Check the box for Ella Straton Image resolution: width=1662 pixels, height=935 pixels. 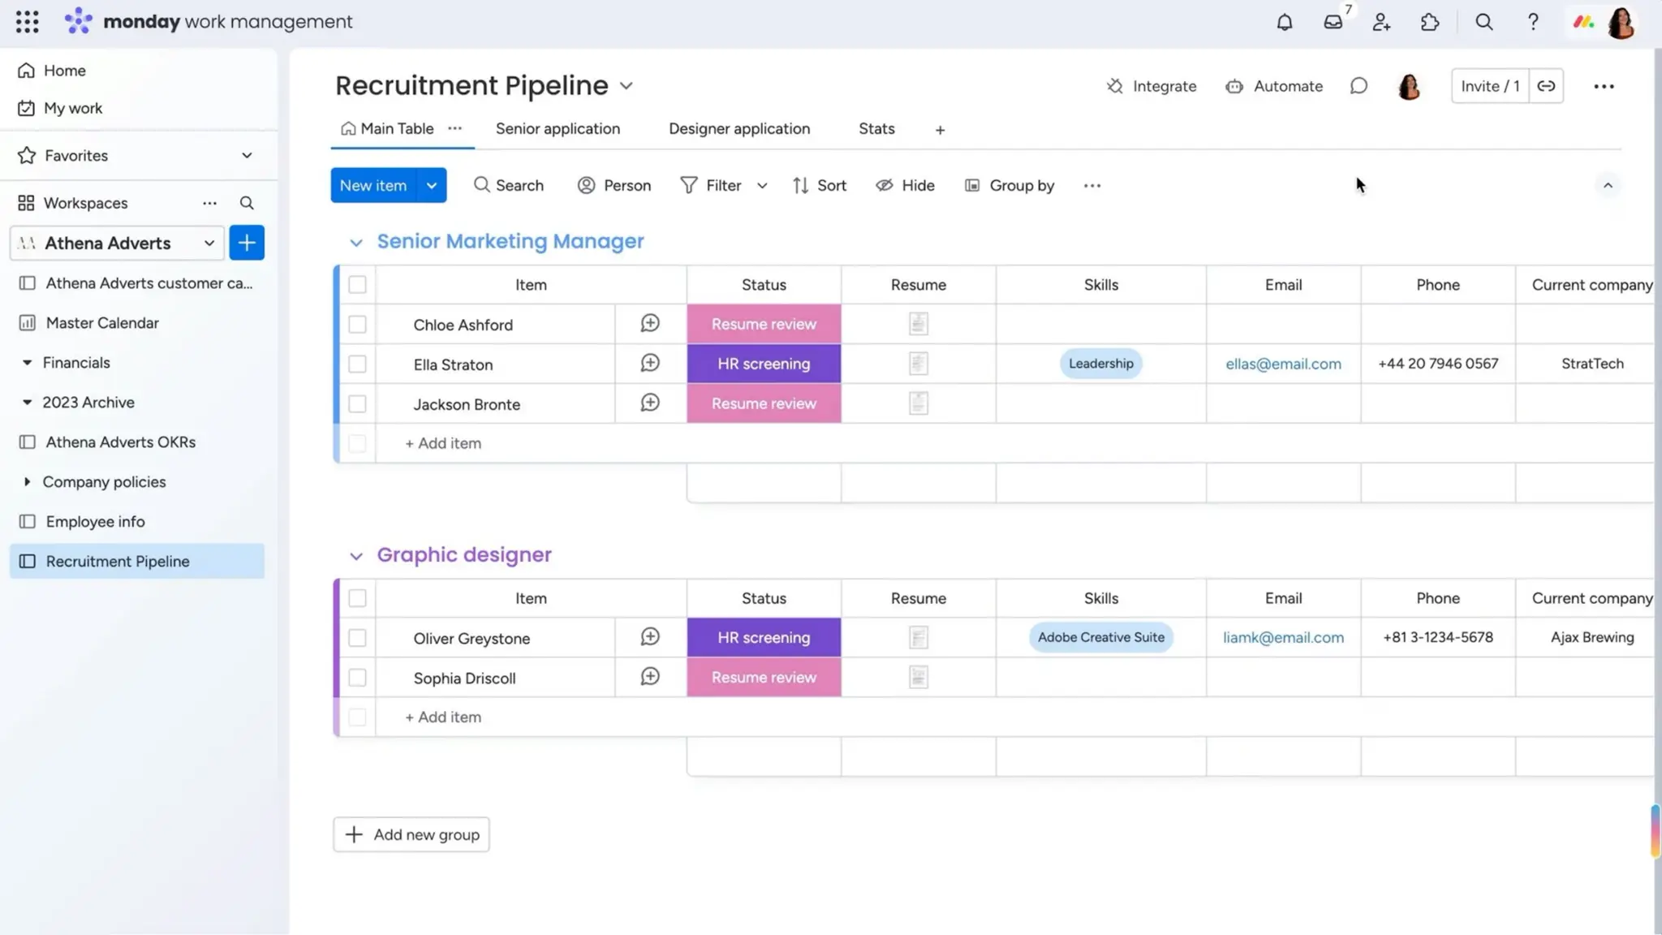[357, 364]
